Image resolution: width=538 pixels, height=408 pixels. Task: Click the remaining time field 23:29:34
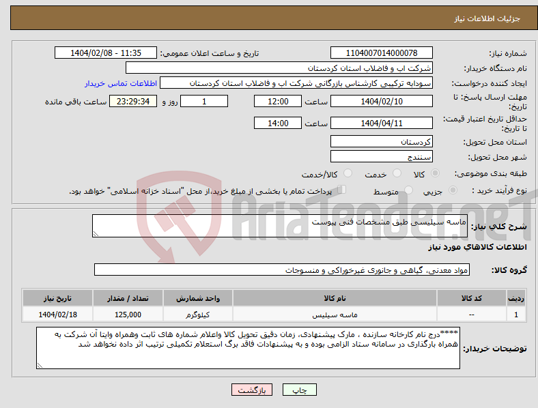coord(133,101)
